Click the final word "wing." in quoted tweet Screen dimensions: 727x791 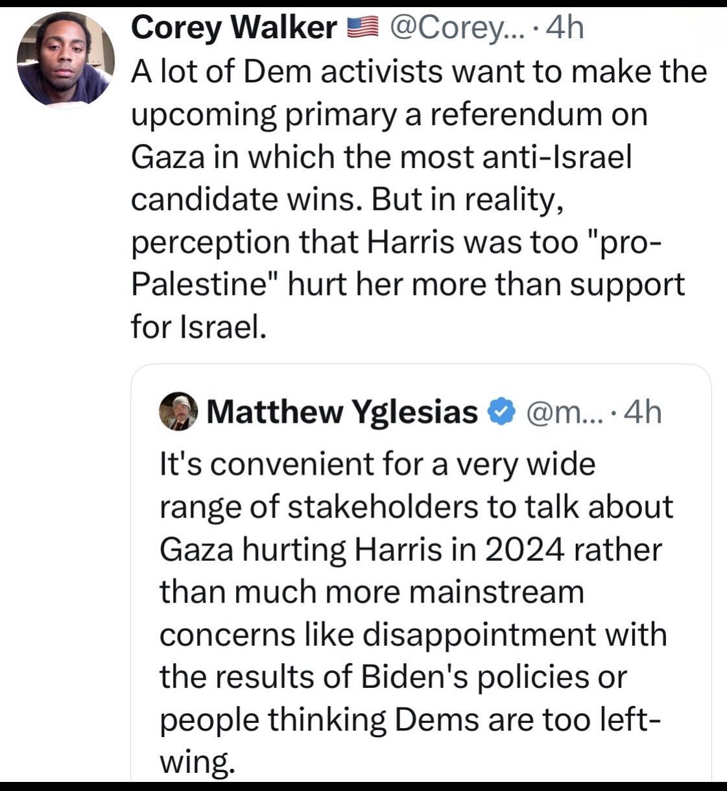[197, 762]
